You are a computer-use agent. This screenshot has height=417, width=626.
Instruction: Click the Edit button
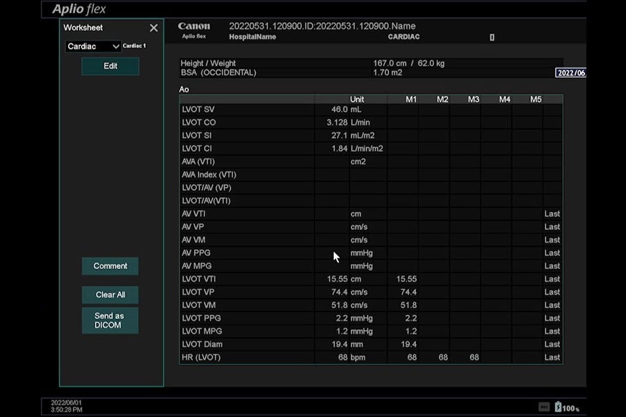coord(110,66)
